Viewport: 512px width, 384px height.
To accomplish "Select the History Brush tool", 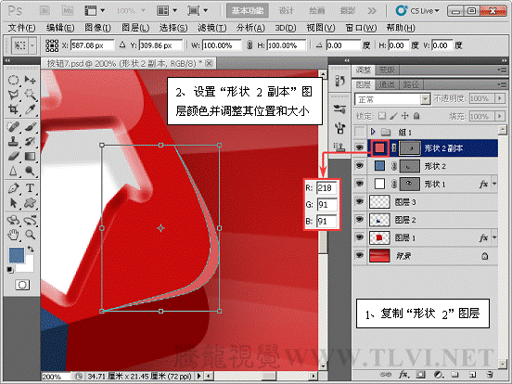I will click(x=30, y=142).
